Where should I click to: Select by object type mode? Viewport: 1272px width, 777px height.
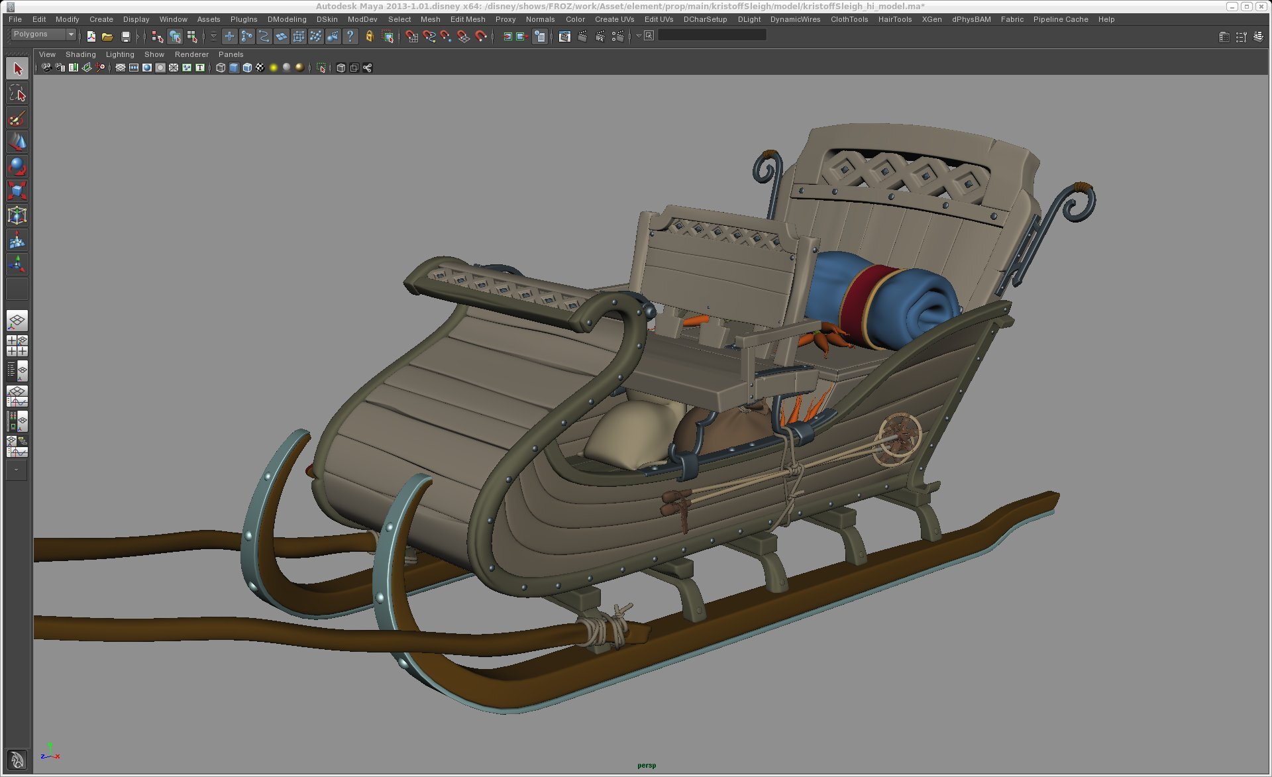(175, 37)
